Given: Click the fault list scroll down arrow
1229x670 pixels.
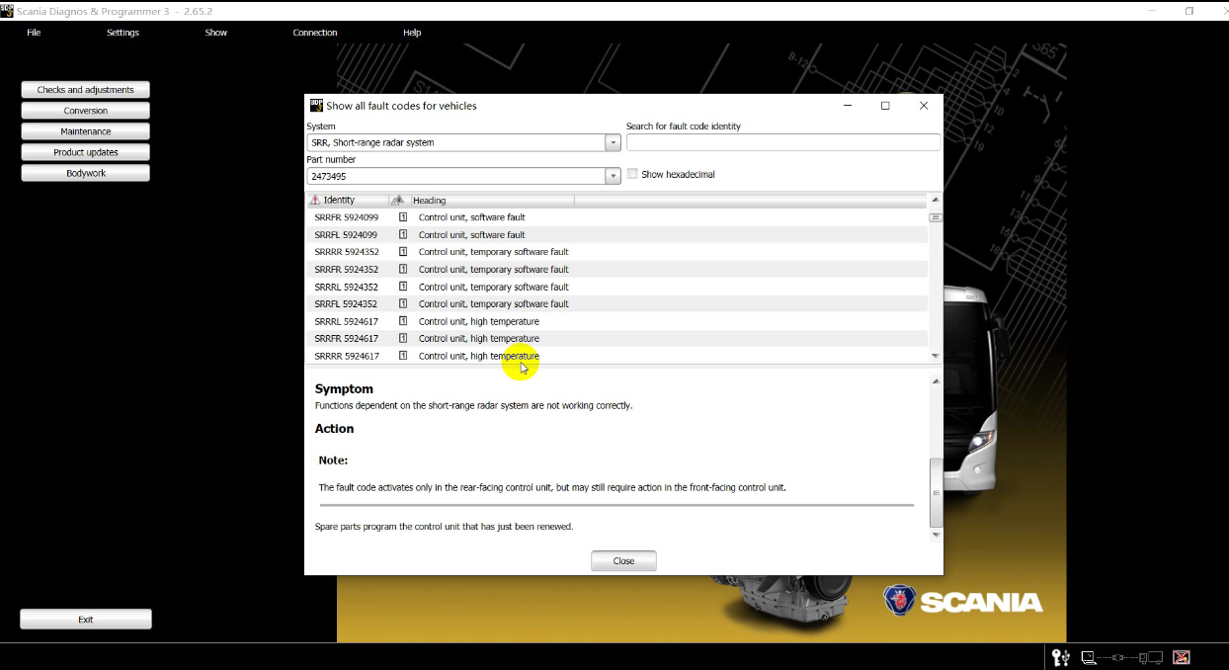Looking at the screenshot, I should pyautogui.click(x=936, y=356).
